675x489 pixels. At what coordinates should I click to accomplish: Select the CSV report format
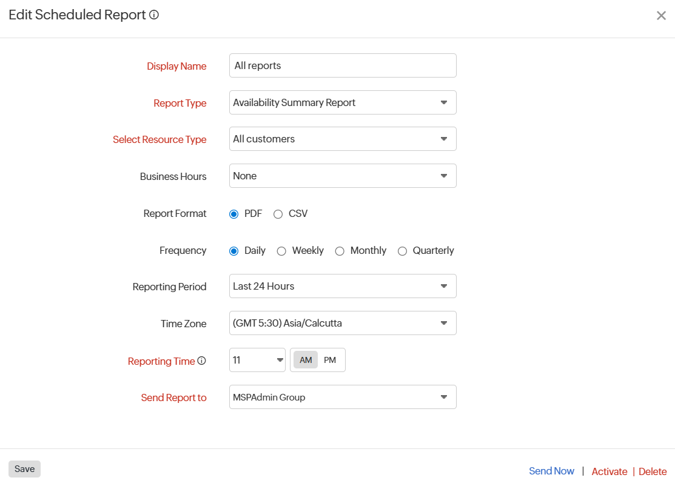(x=278, y=213)
